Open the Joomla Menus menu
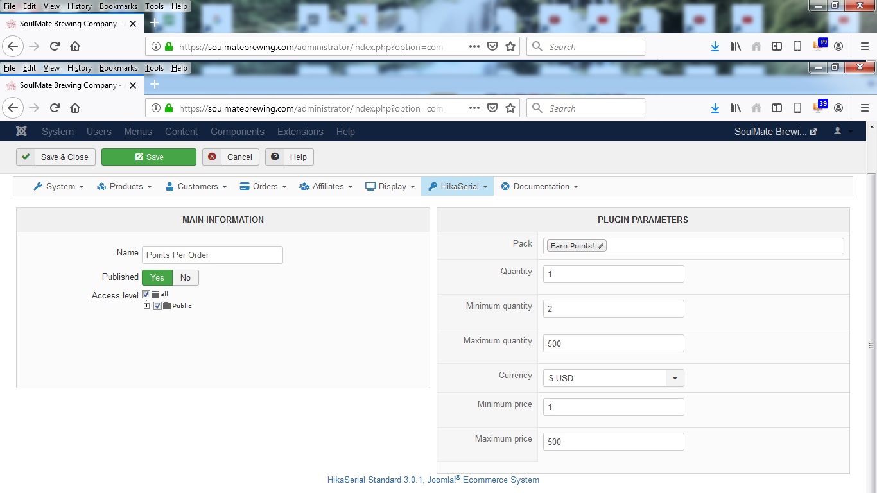 tap(138, 131)
